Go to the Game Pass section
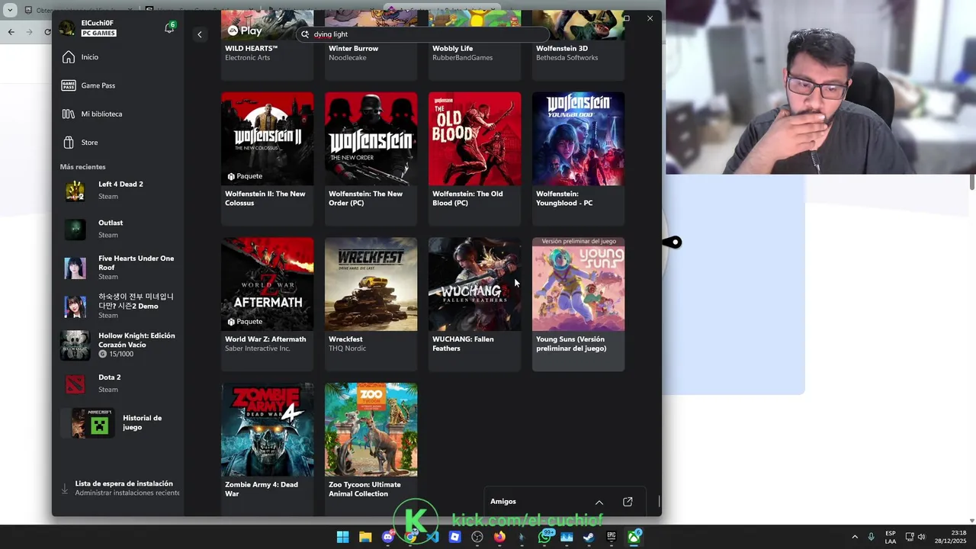976x549 pixels. pos(98,85)
